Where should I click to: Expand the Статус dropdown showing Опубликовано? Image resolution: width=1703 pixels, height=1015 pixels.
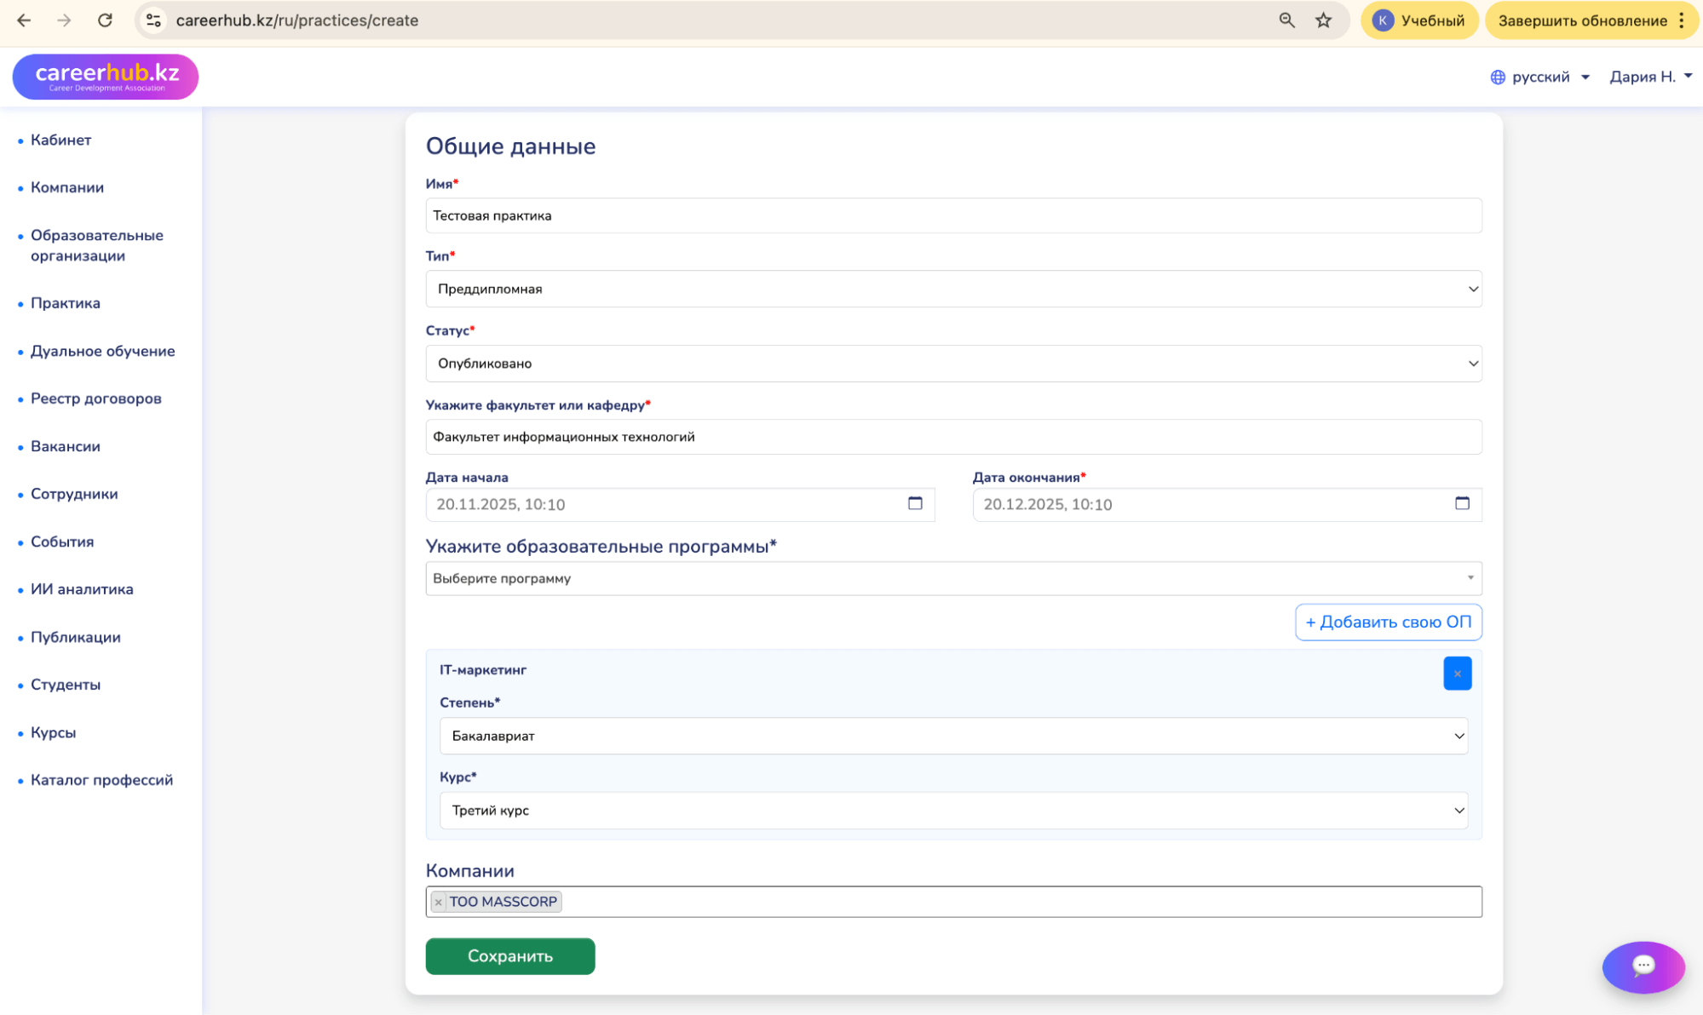[952, 364]
